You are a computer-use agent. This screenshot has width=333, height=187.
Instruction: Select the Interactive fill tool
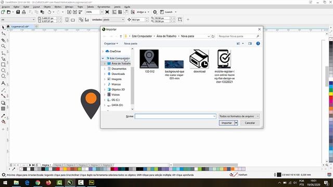tap(3, 122)
